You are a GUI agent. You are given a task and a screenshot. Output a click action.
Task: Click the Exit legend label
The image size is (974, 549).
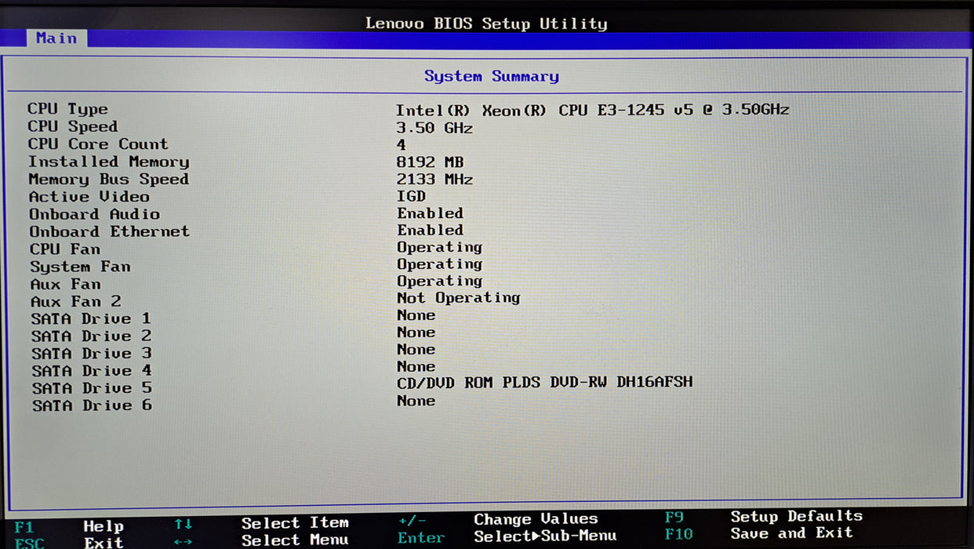(x=104, y=543)
